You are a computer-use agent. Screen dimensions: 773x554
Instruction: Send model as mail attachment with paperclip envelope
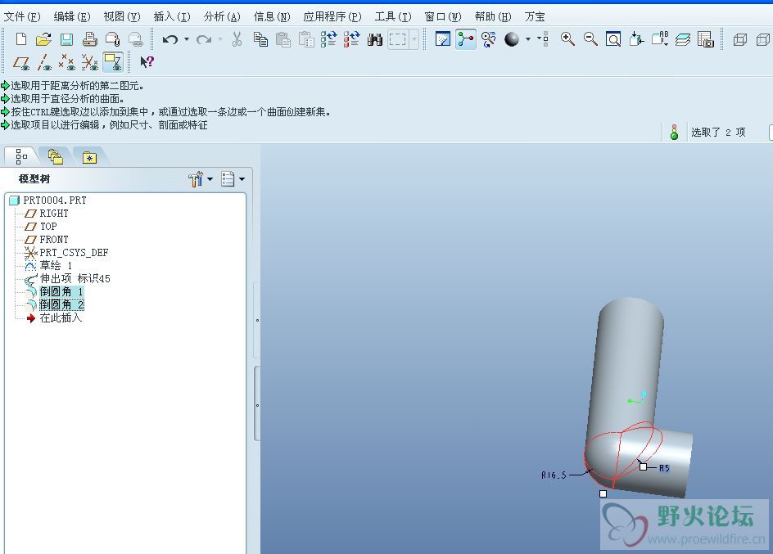(113, 39)
